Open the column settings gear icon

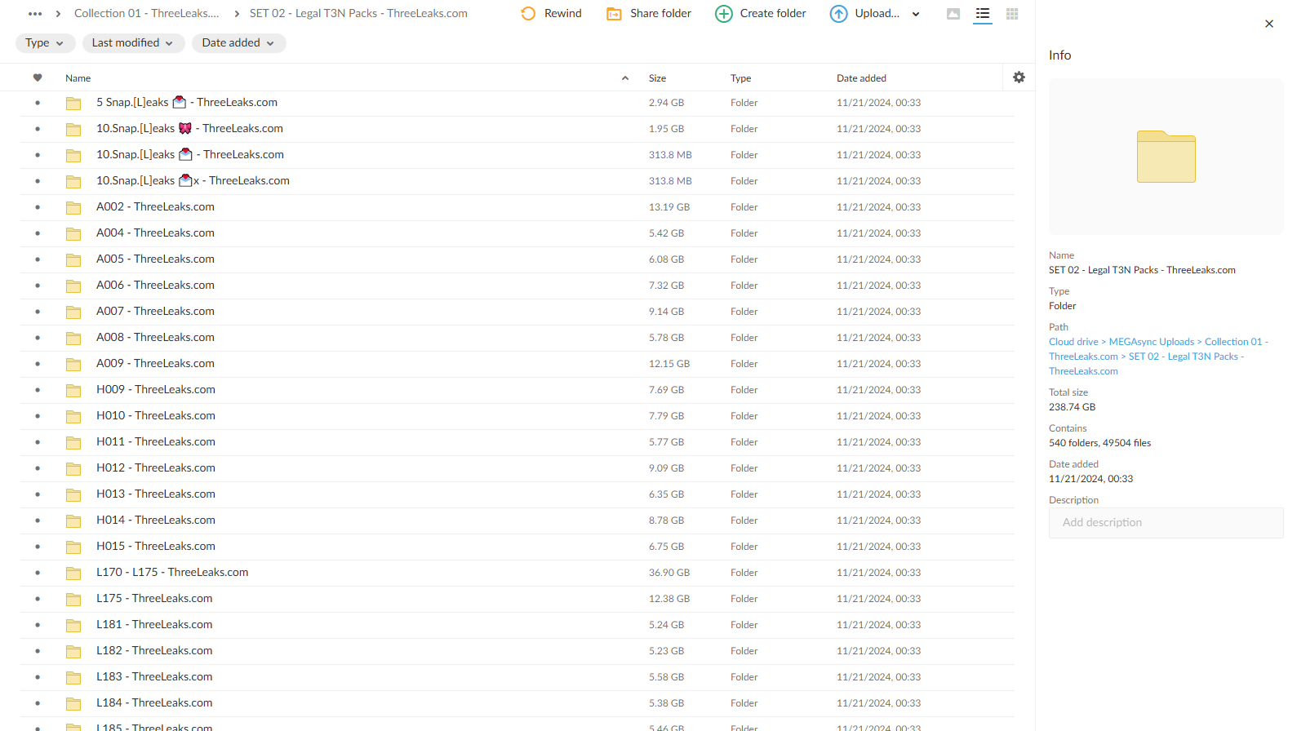coord(1019,78)
